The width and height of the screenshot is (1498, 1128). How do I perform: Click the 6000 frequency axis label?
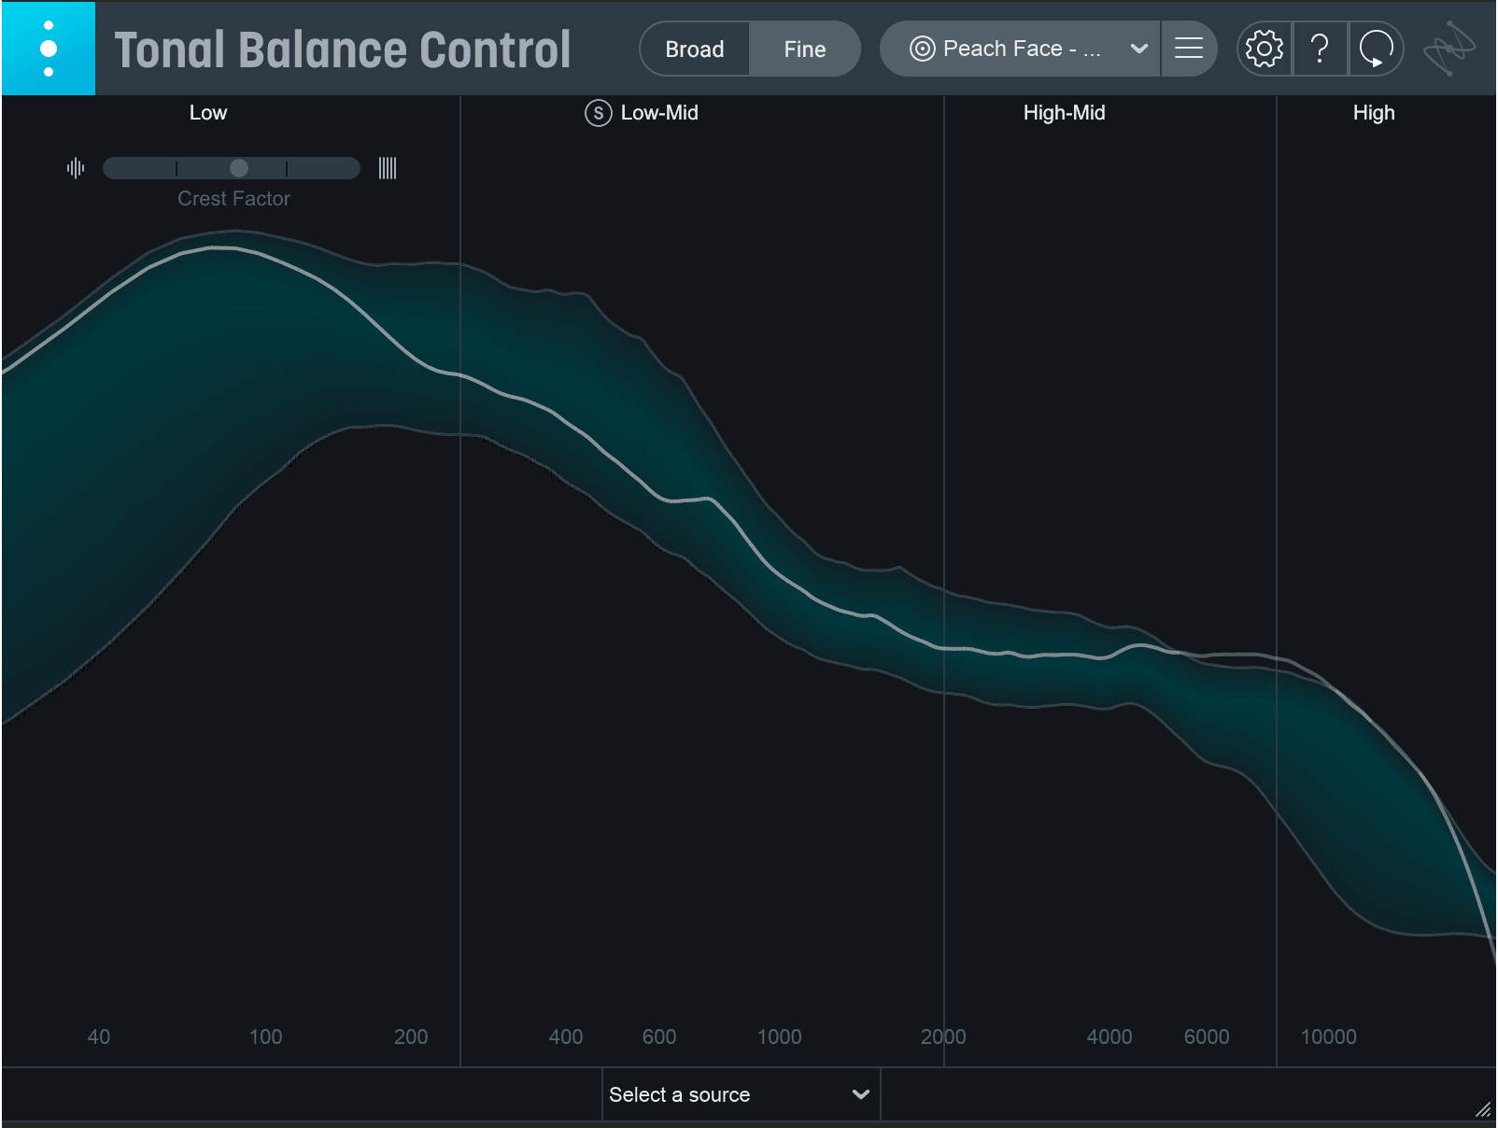(x=1207, y=1036)
